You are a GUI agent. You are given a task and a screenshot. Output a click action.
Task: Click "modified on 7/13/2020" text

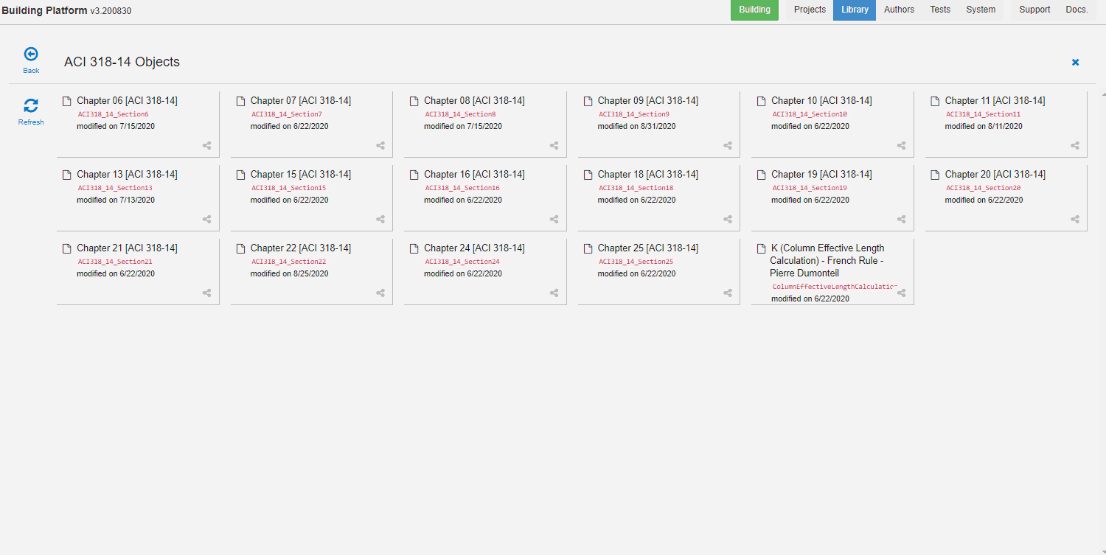tap(116, 200)
